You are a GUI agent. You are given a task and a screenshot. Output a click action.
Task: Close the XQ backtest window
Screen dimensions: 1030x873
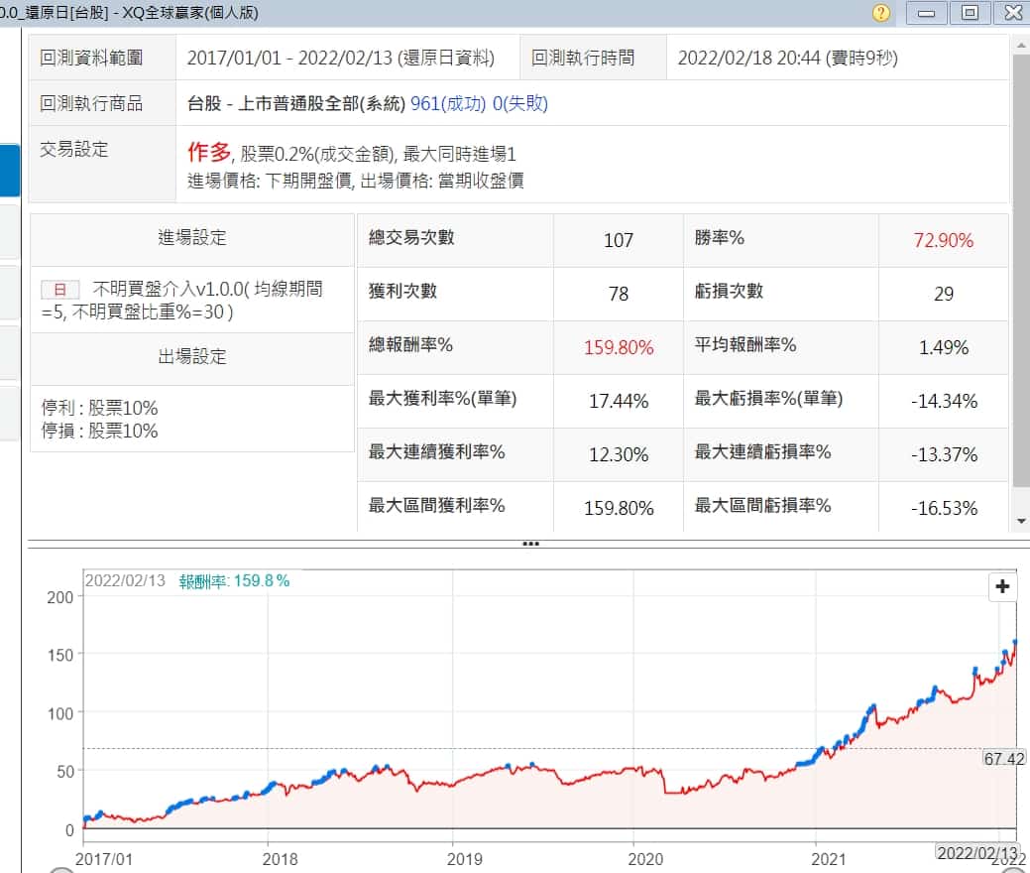click(1012, 13)
